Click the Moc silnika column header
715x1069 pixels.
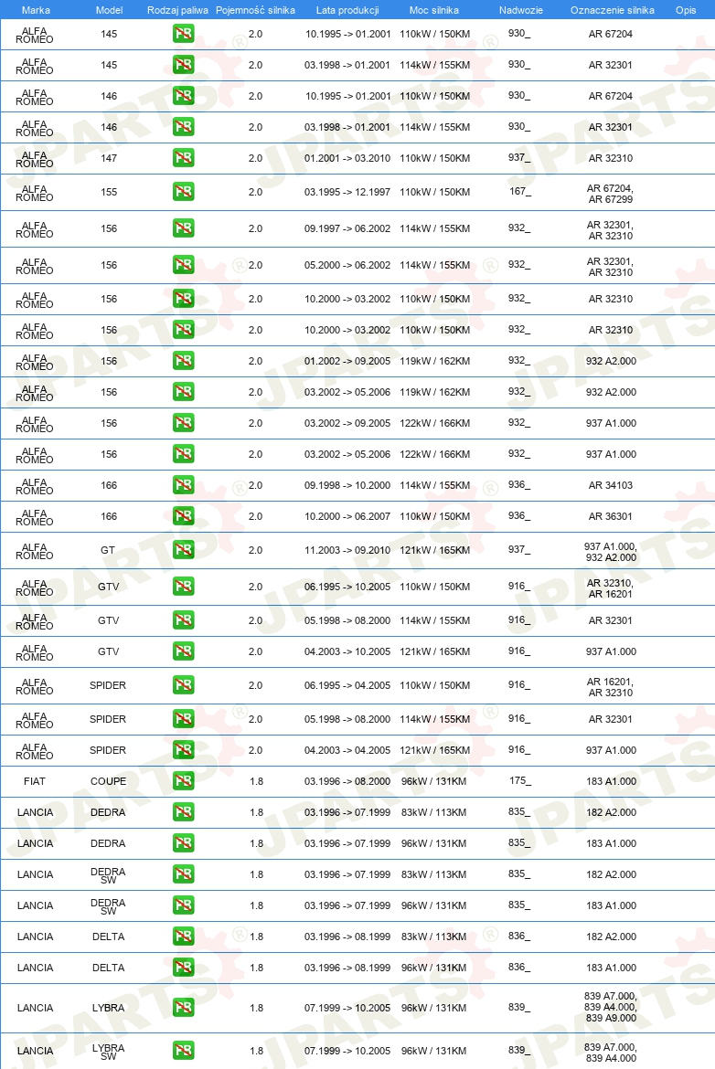tap(434, 10)
